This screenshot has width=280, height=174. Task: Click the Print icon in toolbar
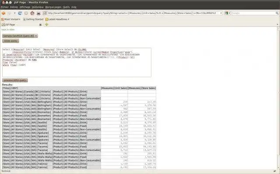(x=38, y=13)
